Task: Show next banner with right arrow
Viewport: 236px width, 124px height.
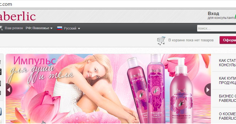Action: pos(208,90)
